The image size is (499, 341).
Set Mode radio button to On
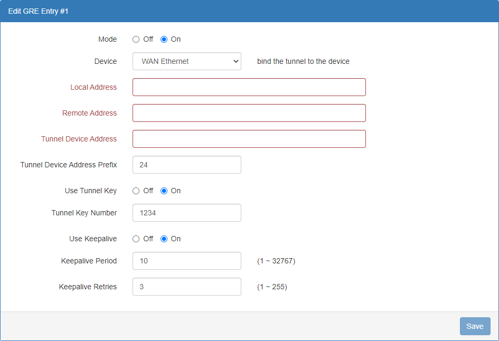point(164,40)
